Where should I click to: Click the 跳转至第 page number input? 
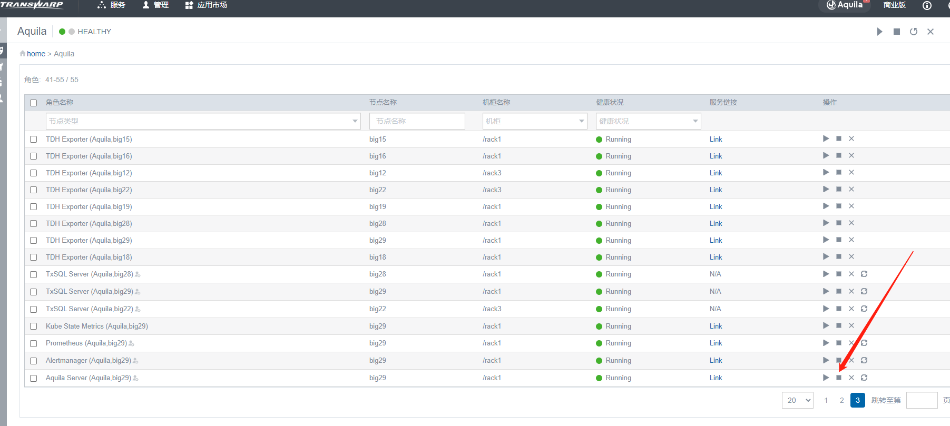(x=922, y=400)
